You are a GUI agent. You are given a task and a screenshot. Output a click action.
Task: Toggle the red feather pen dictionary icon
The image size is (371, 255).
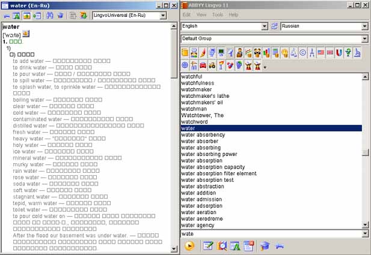point(203,53)
